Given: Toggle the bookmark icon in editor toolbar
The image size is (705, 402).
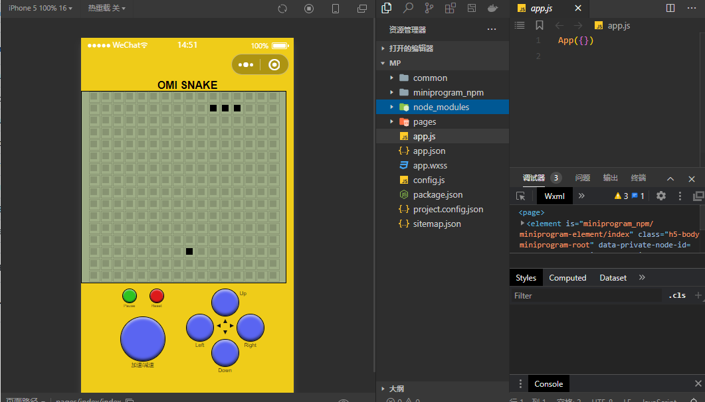Looking at the screenshot, I should pyautogui.click(x=540, y=25).
